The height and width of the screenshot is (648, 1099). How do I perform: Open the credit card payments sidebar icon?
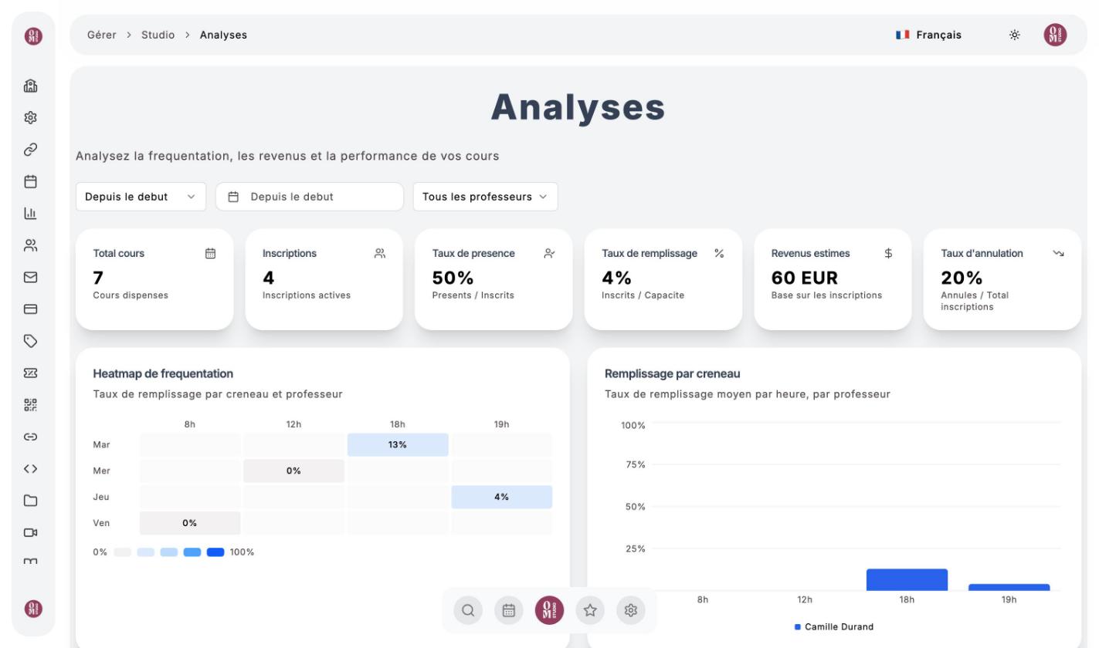coord(30,309)
